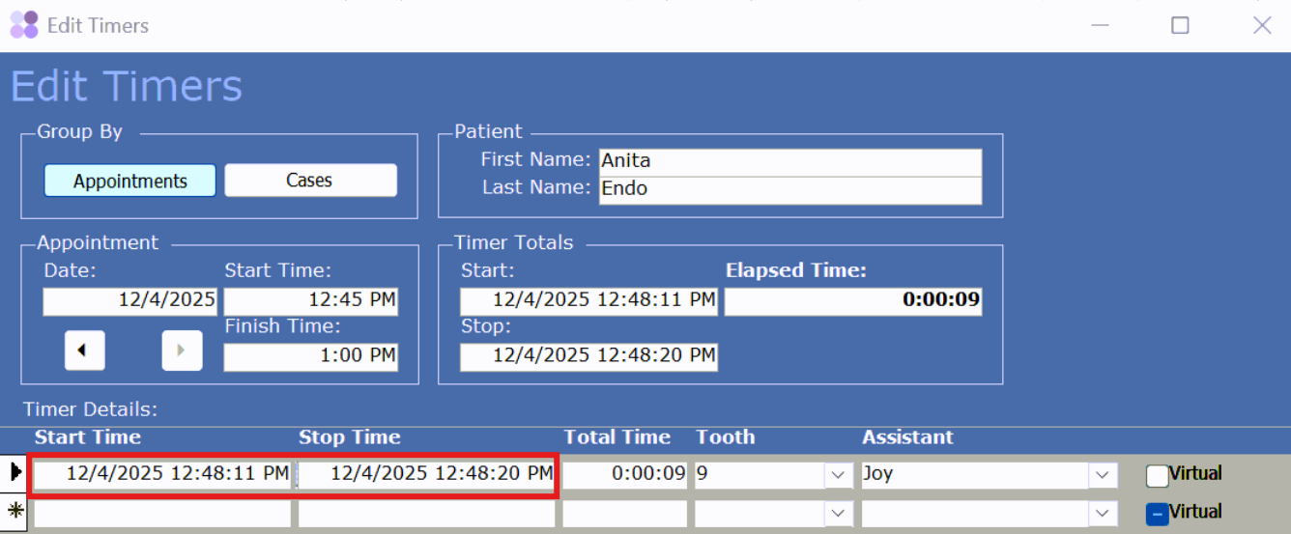Select the new record asterisk row marker
Screen dimensions: 1291x534
14,512
